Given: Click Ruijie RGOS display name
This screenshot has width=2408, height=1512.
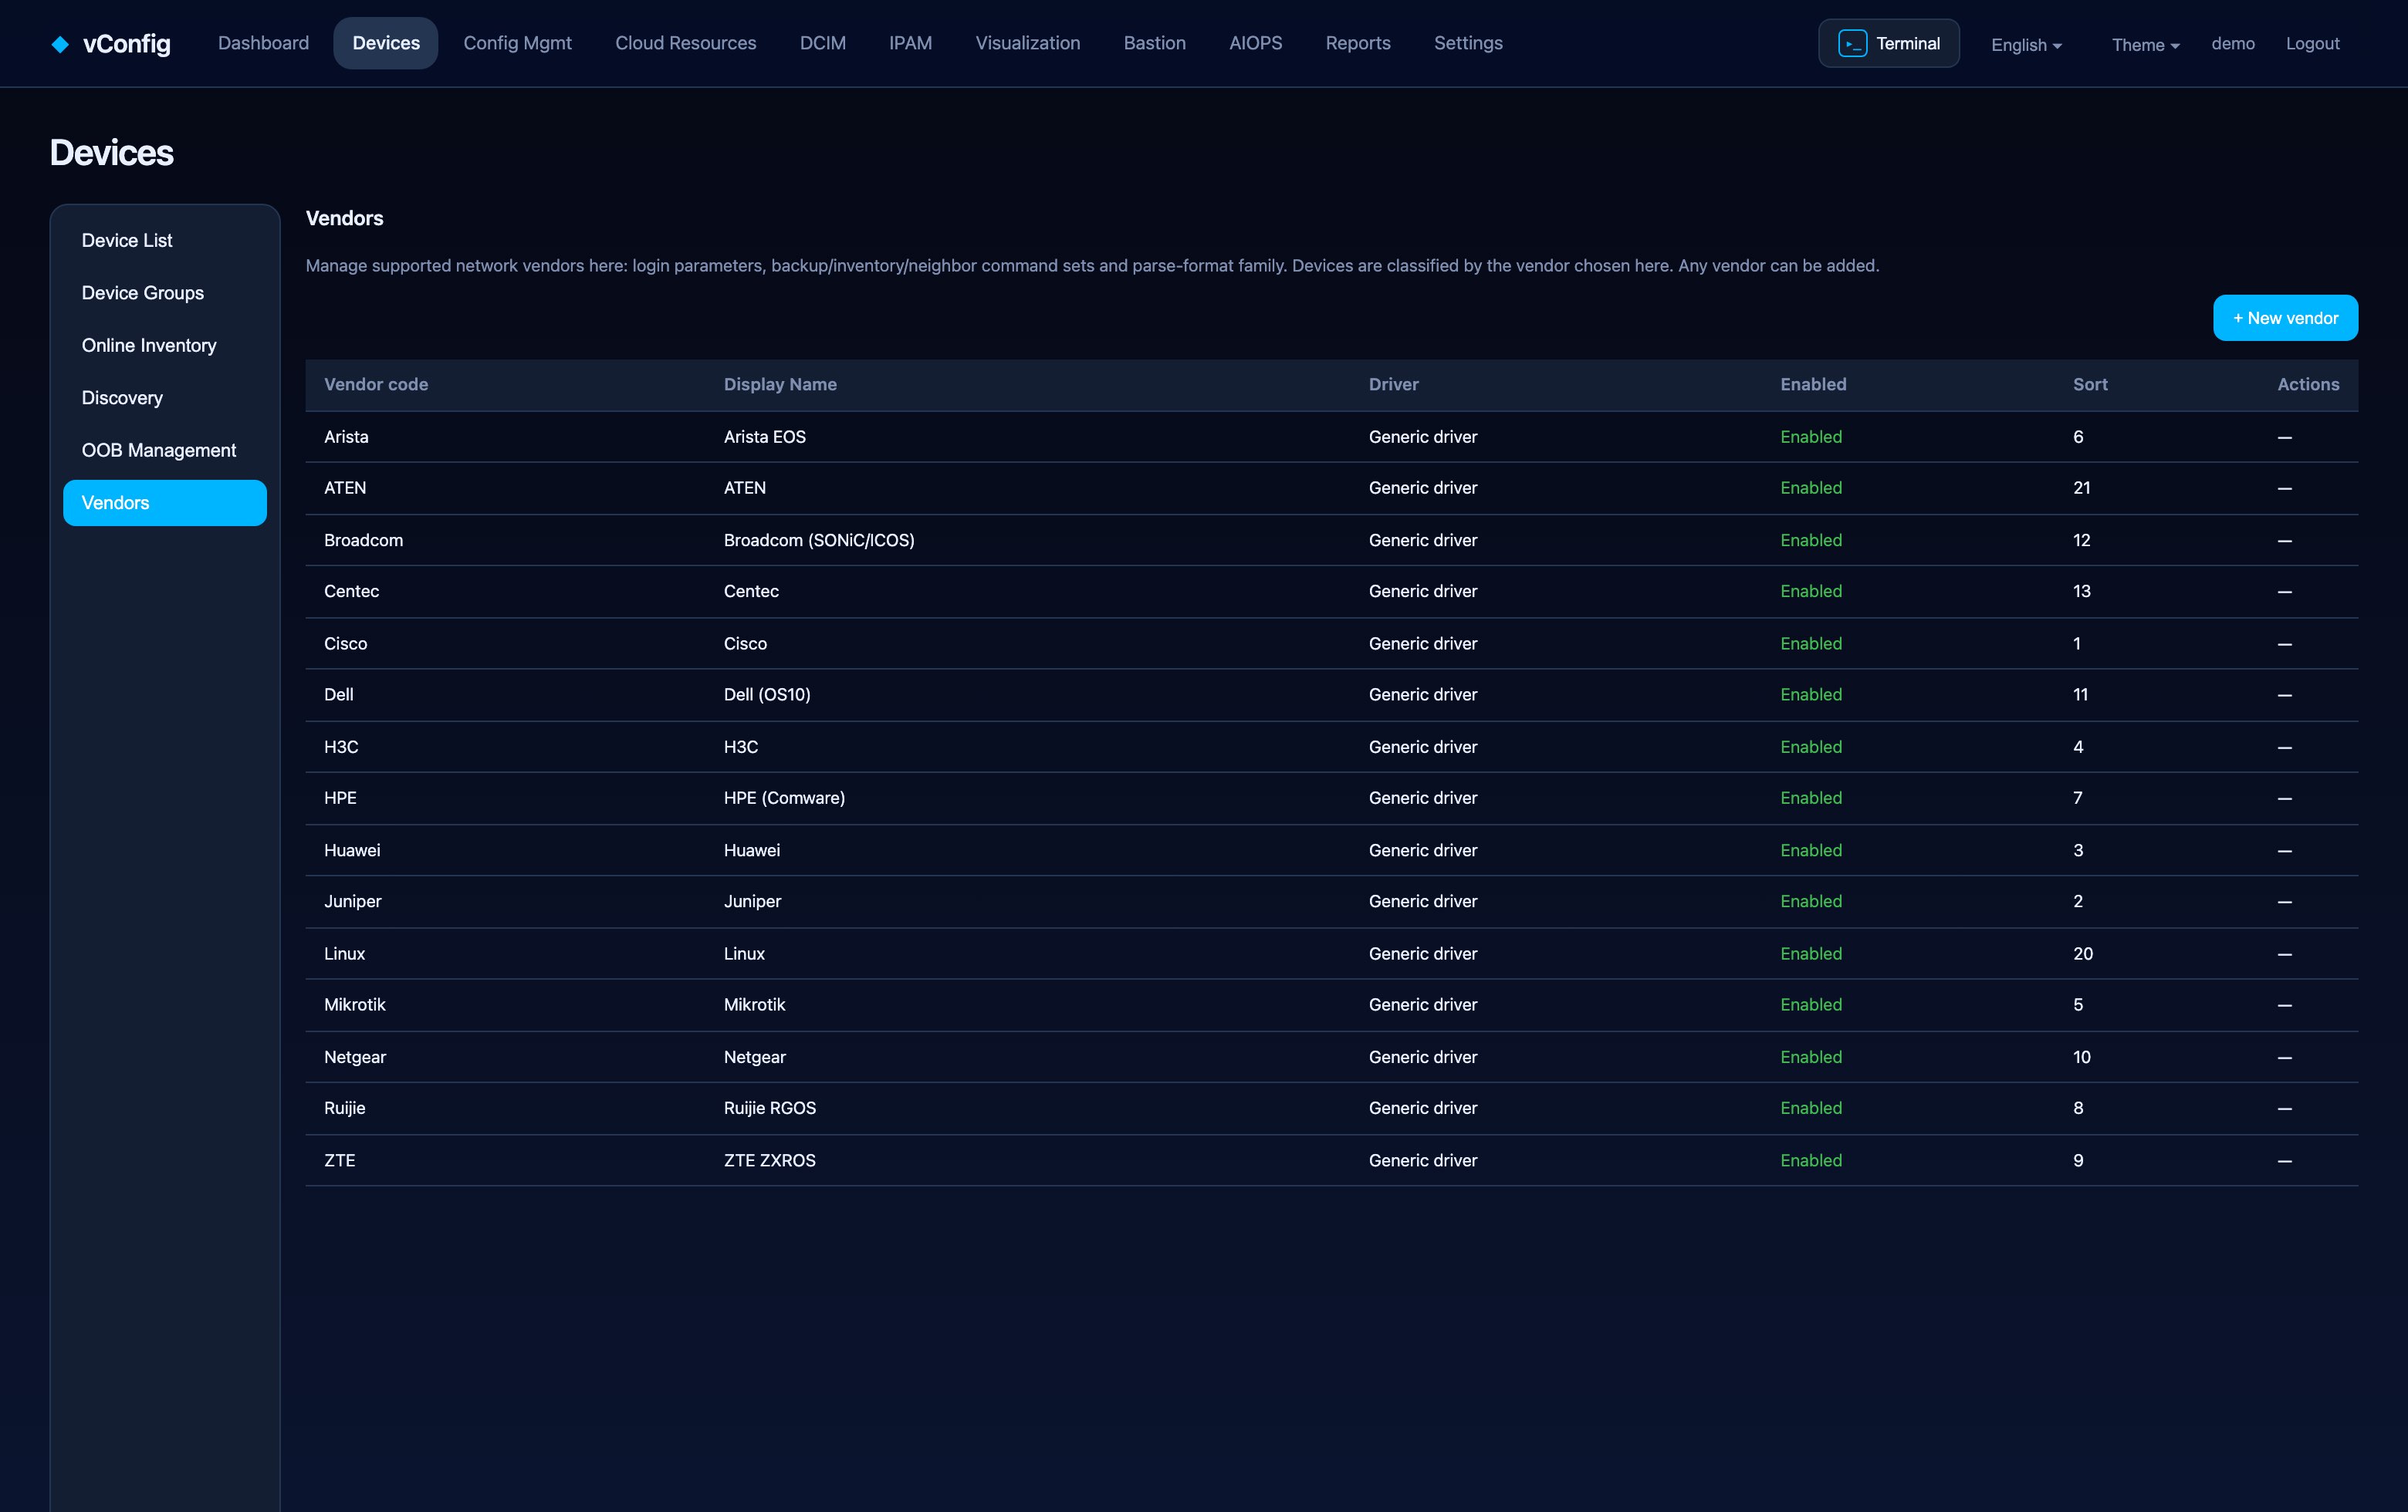Looking at the screenshot, I should click(x=769, y=1109).
